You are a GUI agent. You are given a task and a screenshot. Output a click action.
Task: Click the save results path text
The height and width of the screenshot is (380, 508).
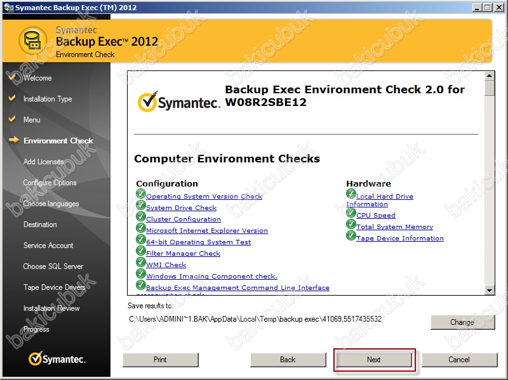click(x=255, y=319)
